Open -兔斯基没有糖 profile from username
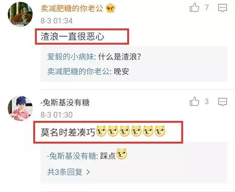Image resolution: width=235 pixels, height=192 pixels. pyautogui.click(x=65, y=103)
